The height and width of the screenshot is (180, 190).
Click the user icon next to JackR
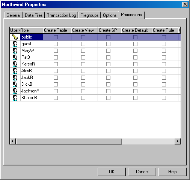15,77
